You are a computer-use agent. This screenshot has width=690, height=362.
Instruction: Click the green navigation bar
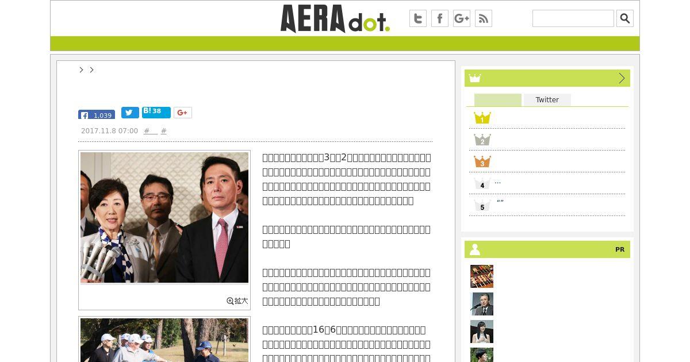pos(345,44)
